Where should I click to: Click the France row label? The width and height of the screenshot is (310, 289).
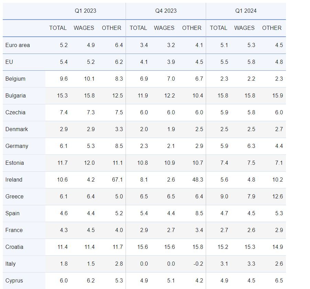click(x=14, y=230)
